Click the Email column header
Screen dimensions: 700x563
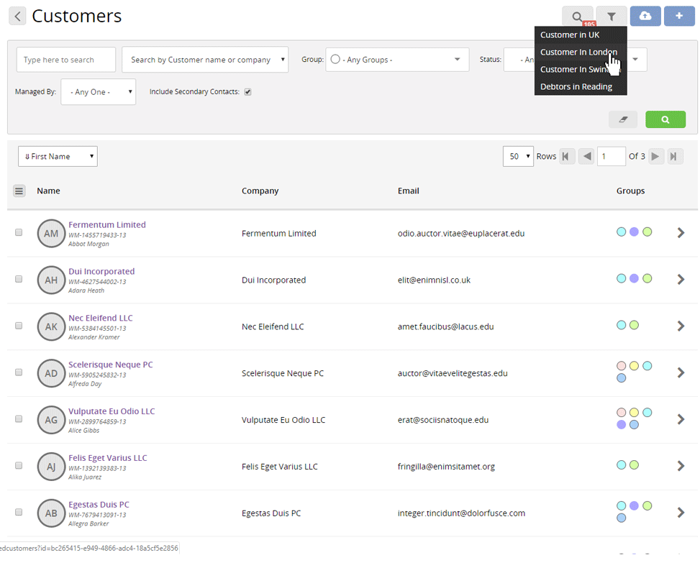(408, 191)
